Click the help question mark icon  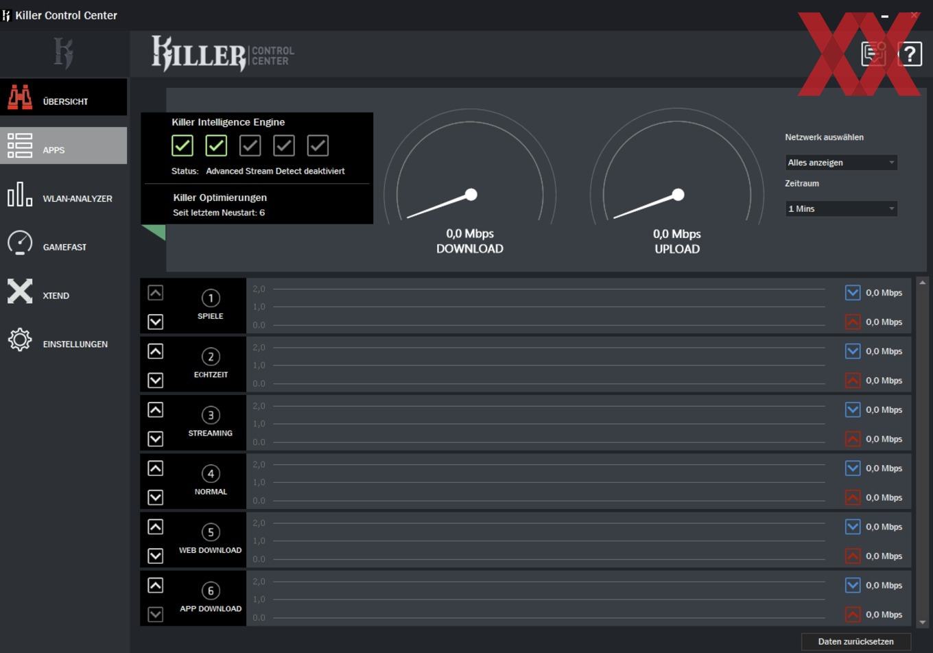coord(910,54)
